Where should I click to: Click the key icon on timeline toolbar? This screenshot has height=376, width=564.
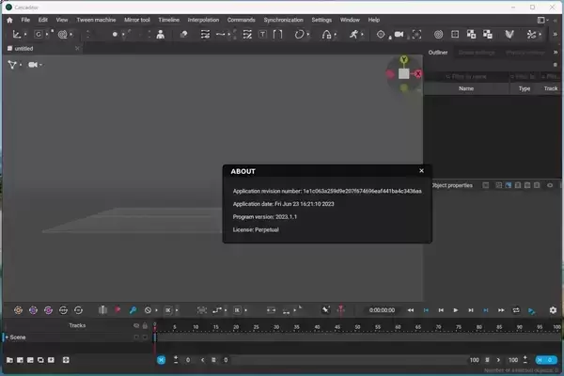tap(133, 309)
